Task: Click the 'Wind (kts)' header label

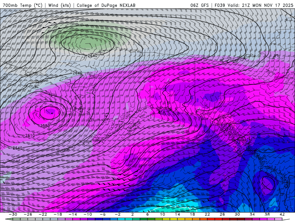Action: [x=59, y=5]
